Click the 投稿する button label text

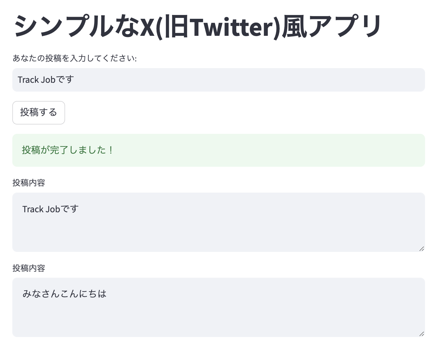click(38, 113)
